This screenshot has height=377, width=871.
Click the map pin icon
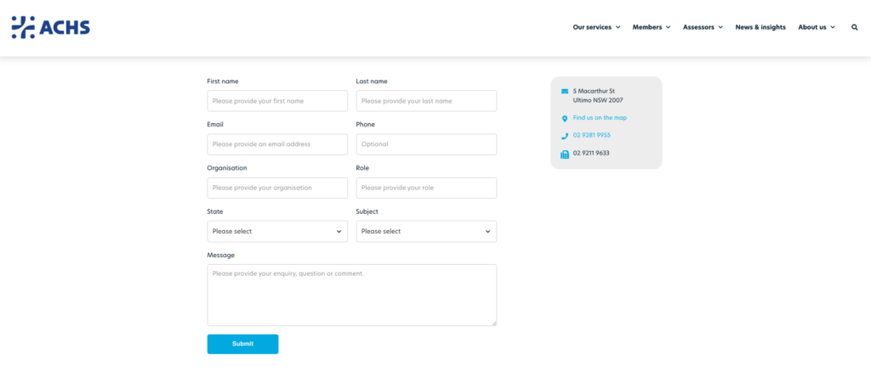click(565, 119)
